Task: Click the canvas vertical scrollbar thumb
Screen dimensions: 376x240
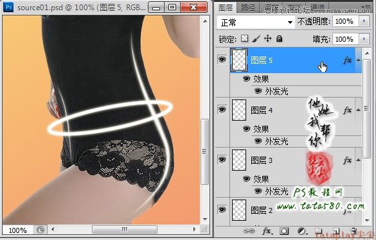Action: pyautogui.click(x=204, y=151)
